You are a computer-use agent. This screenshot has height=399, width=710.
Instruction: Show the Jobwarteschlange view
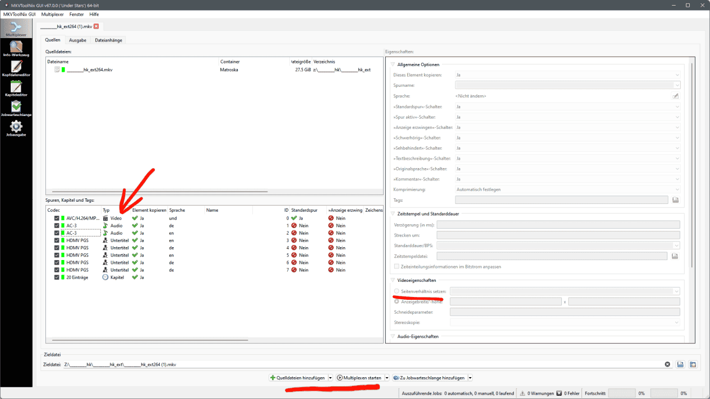coord(16,108)
